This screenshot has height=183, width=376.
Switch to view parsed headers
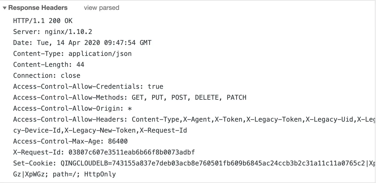[x=102, y=8]
